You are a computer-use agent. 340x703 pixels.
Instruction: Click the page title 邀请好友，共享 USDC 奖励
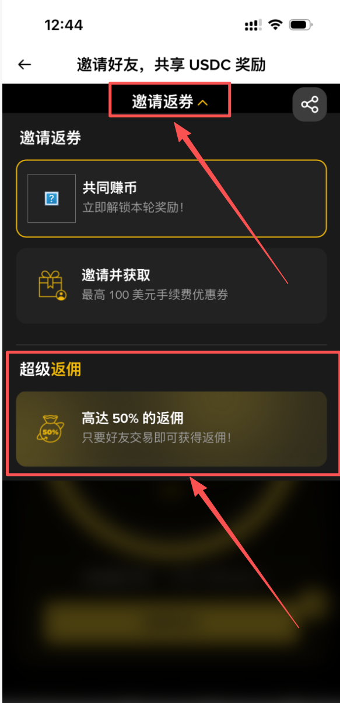click(x=171, y=64)
